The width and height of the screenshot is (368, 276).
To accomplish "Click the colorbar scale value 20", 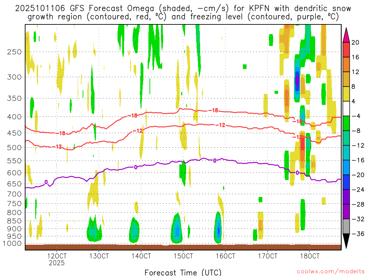I will click(x=355, y=42).
